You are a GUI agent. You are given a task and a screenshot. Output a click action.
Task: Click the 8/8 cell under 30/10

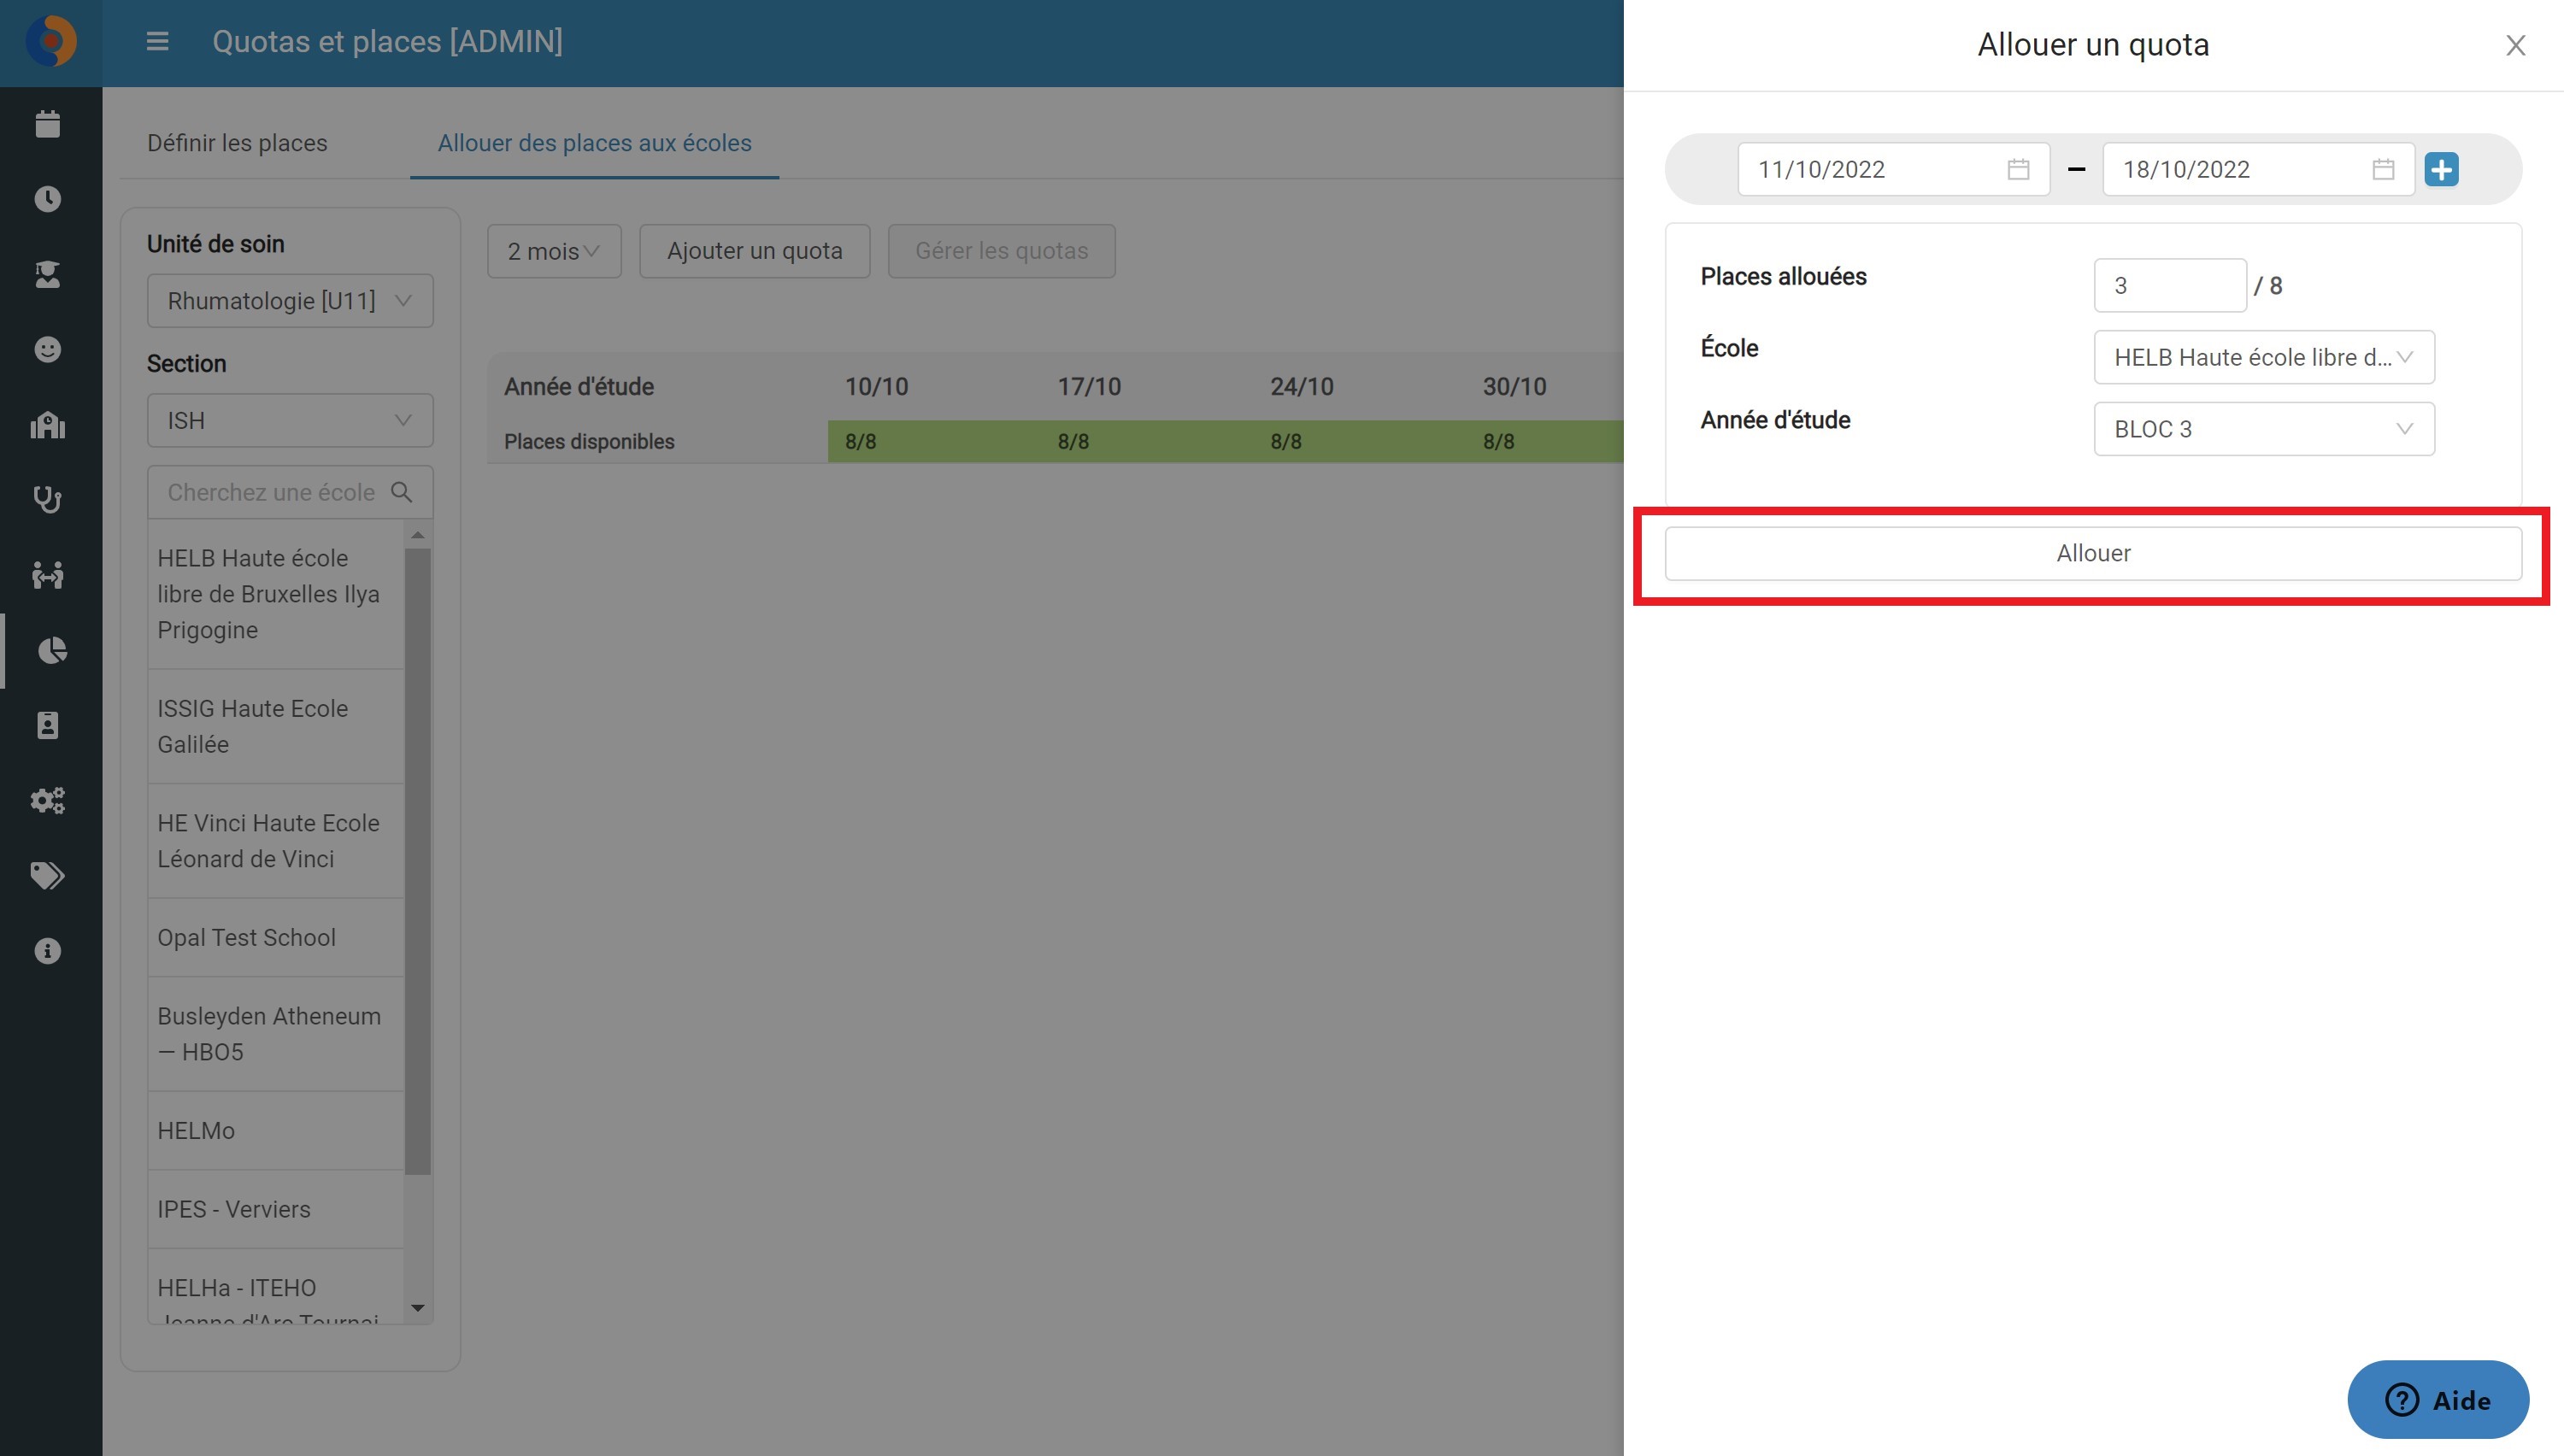1545,442
